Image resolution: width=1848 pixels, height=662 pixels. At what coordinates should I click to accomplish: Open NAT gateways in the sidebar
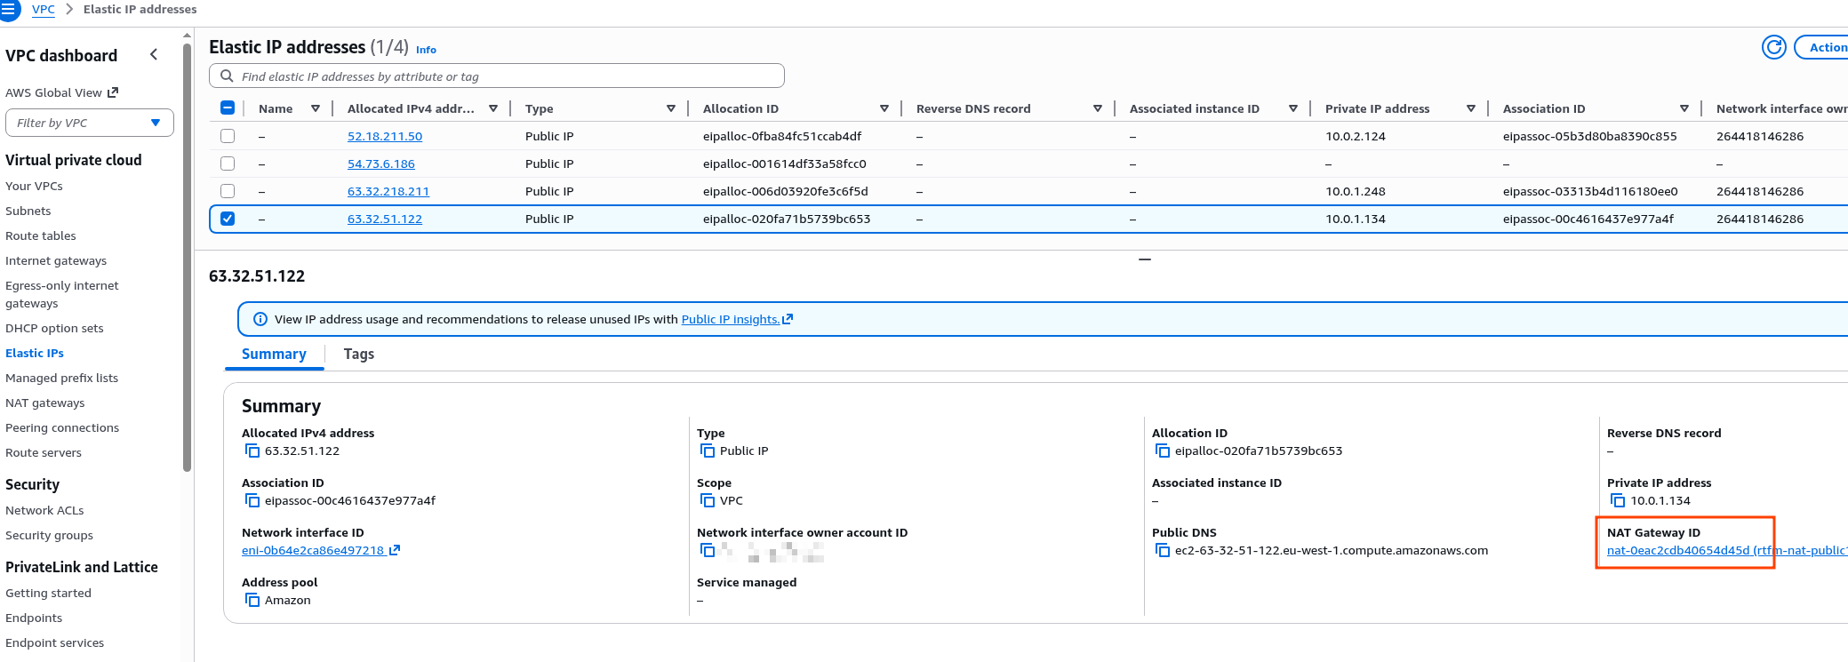tap(45, 403)
